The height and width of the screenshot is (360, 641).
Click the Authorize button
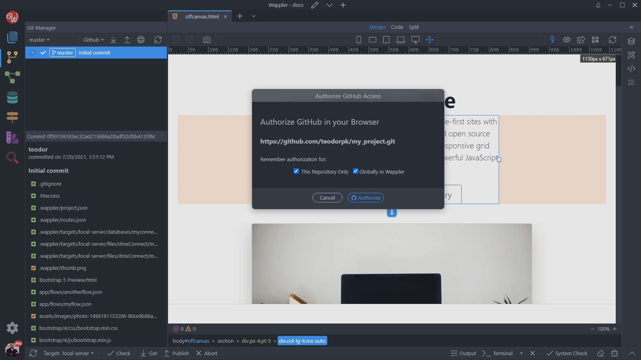click(x=366, y=198)
